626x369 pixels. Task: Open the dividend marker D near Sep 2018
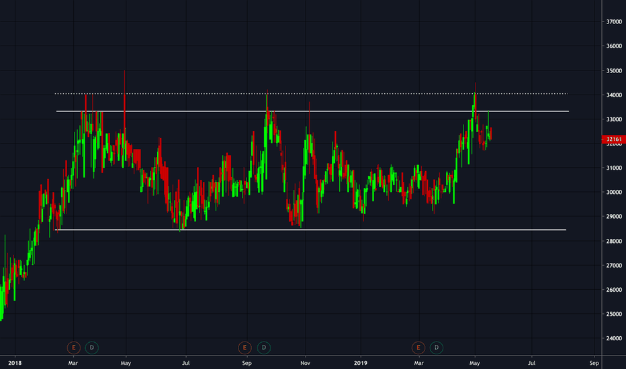pyautogui.click(x=263, y=348)
